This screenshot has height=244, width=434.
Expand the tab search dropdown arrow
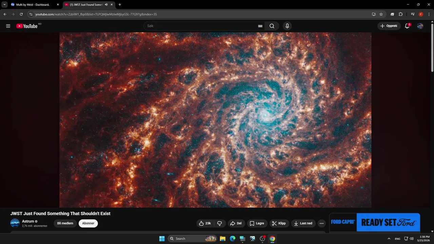click(4, 5)
